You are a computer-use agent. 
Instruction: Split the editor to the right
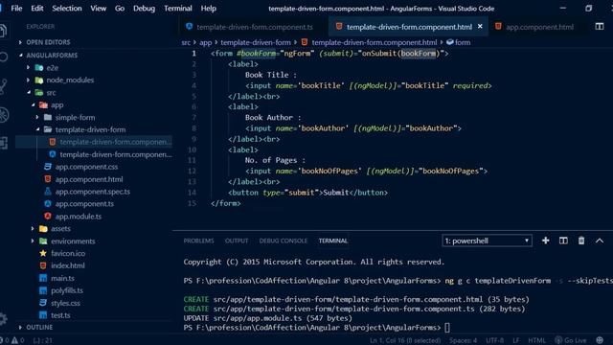[600, 27]
